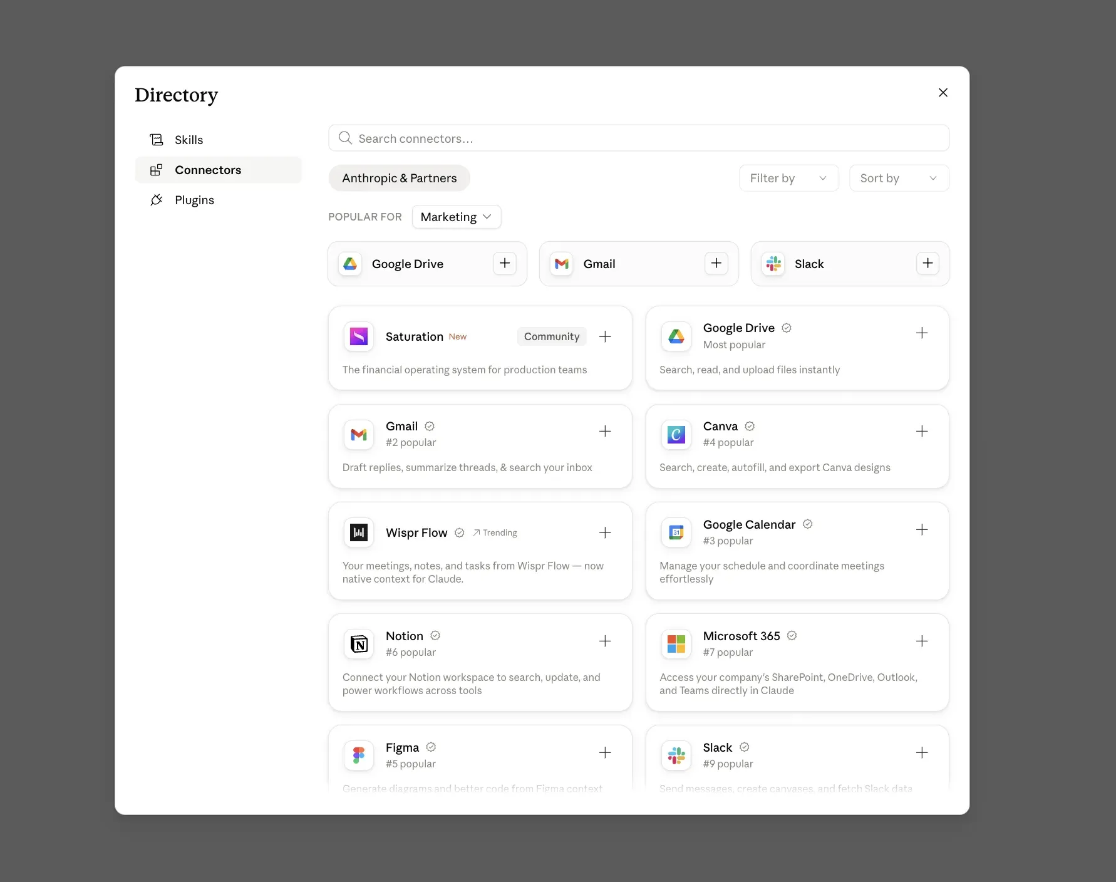This screenshot has height=882, width=1116.
Task: Click the Canva app logo
Action: (x=676, y=435)
